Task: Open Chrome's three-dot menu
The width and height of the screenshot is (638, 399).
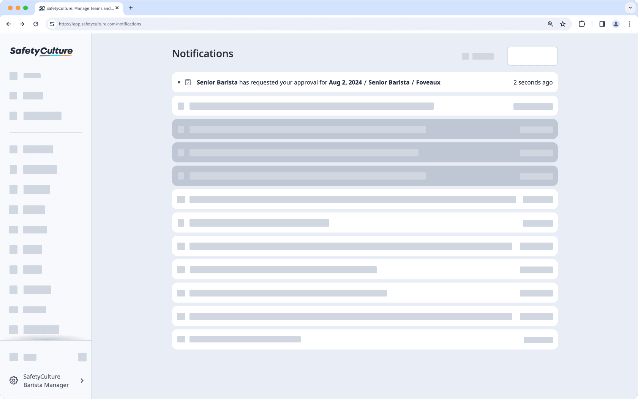Action: 629,24
